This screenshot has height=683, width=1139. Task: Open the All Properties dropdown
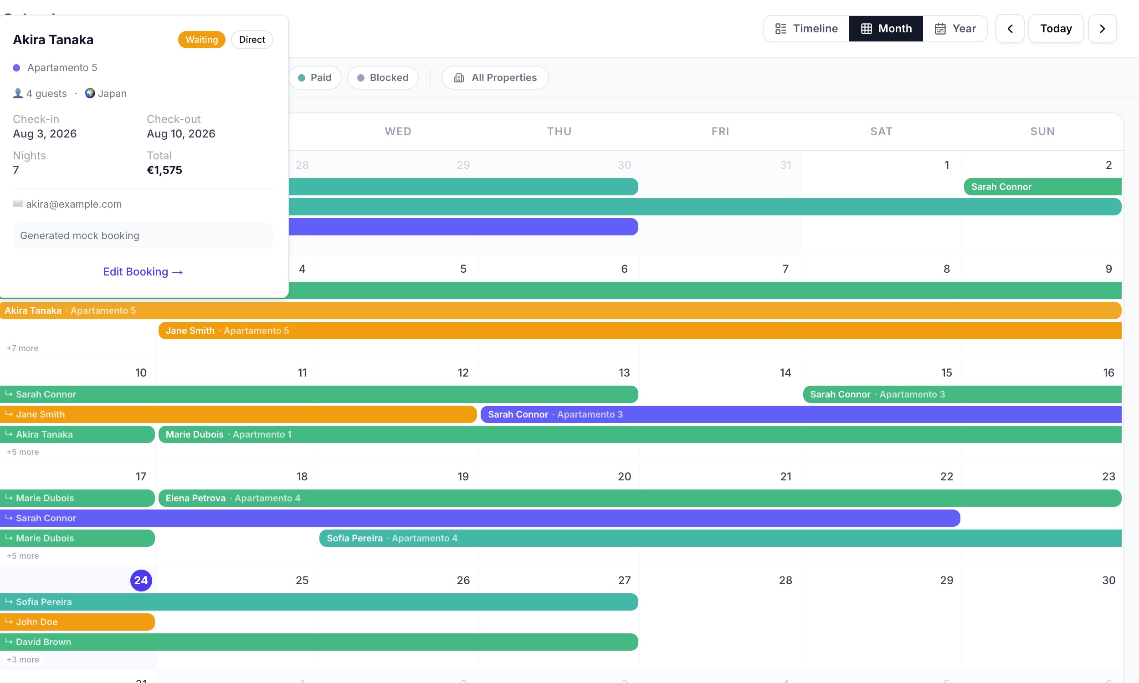[x=495, y=77]
